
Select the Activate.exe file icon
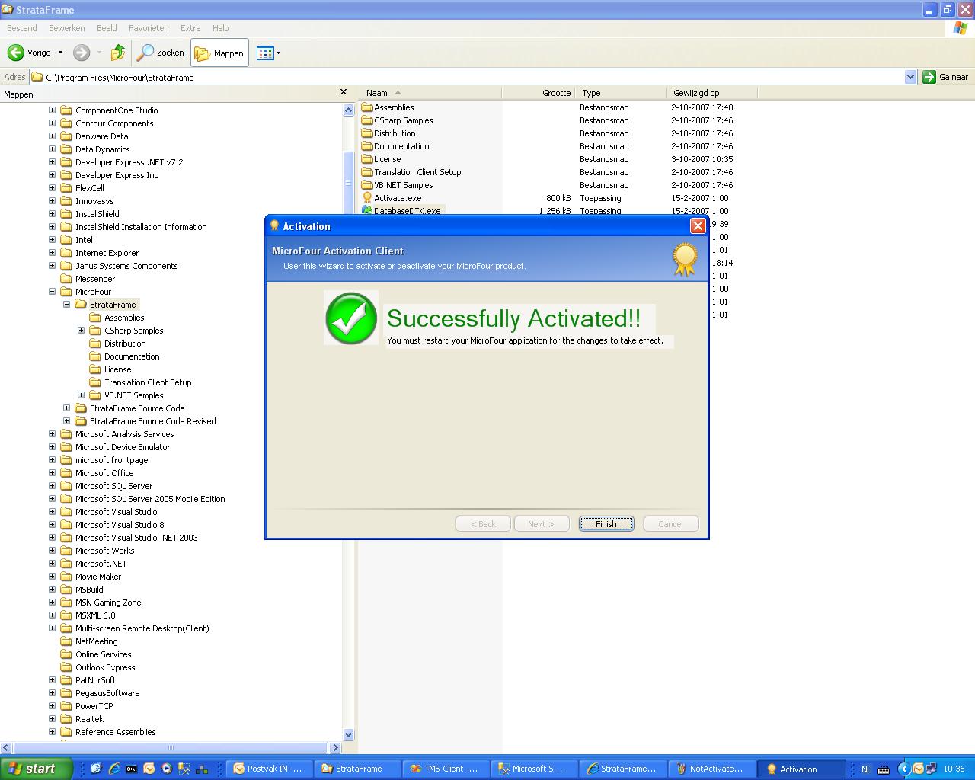tap(367, 198)
